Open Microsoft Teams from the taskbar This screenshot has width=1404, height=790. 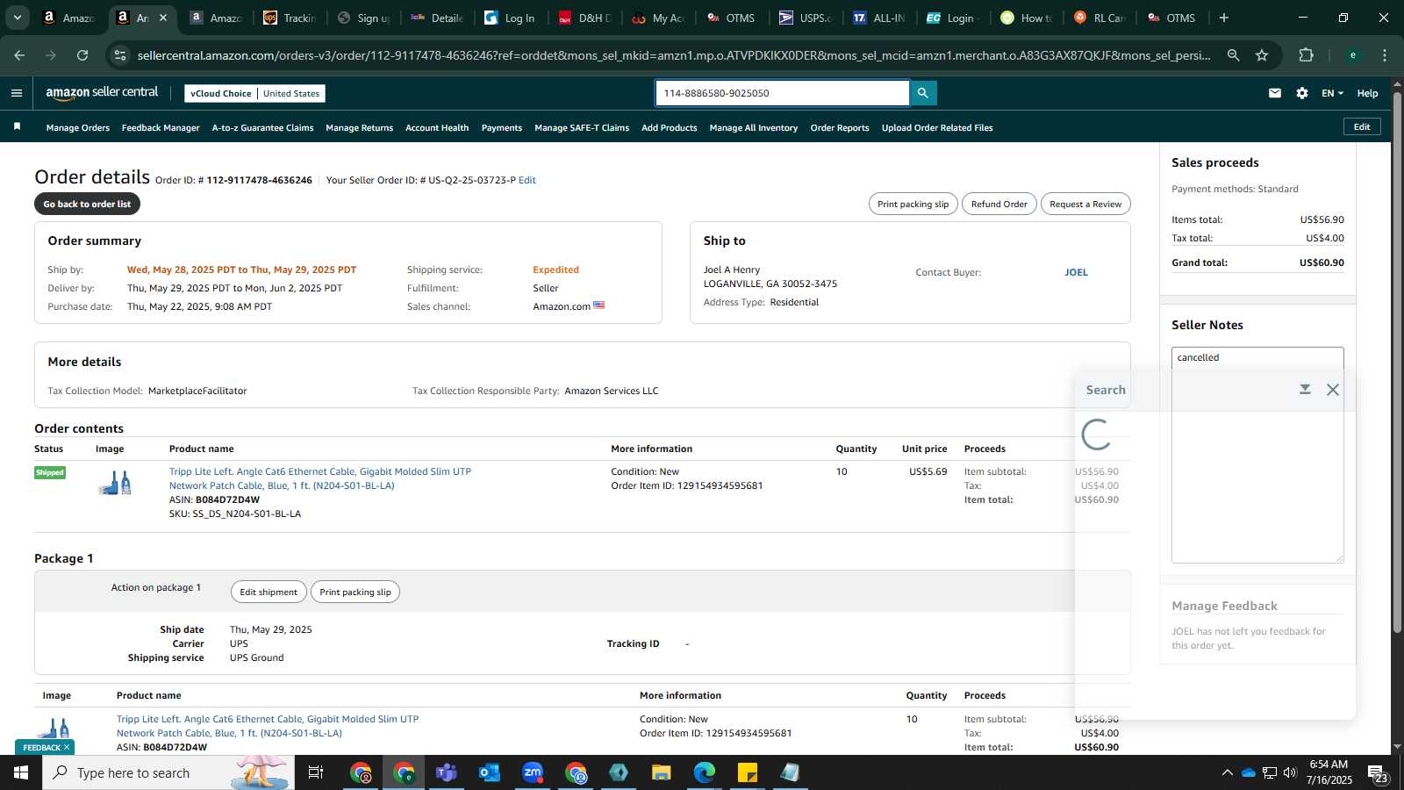pos(447,772)
